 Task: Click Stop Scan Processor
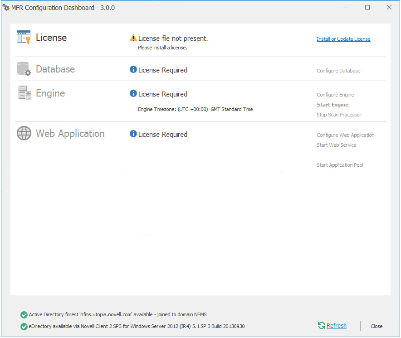[339, 115]
